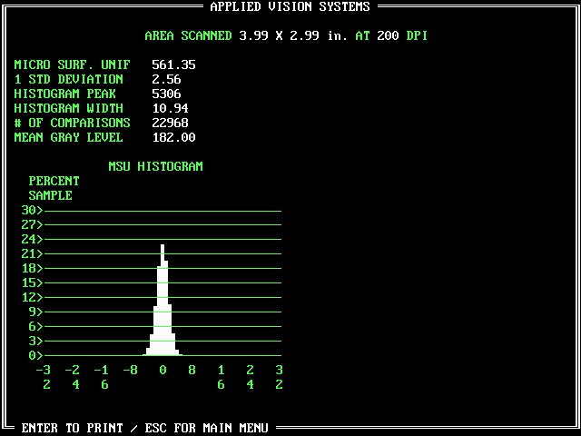Viewport: 581px width, 436px height.
Task: Select the HISTOGRAM PEAK label
Action: [x=64, y=94]
